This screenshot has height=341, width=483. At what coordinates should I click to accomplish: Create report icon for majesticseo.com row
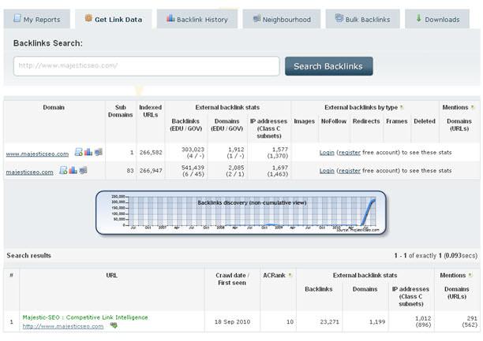point(63,170)
